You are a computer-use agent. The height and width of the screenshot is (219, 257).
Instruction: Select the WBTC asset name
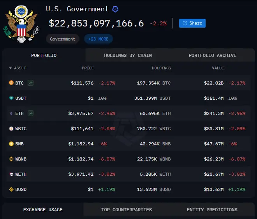coord(21,129)
